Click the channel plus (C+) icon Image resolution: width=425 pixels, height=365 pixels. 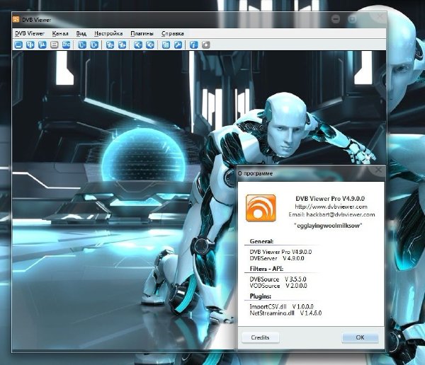94,45
